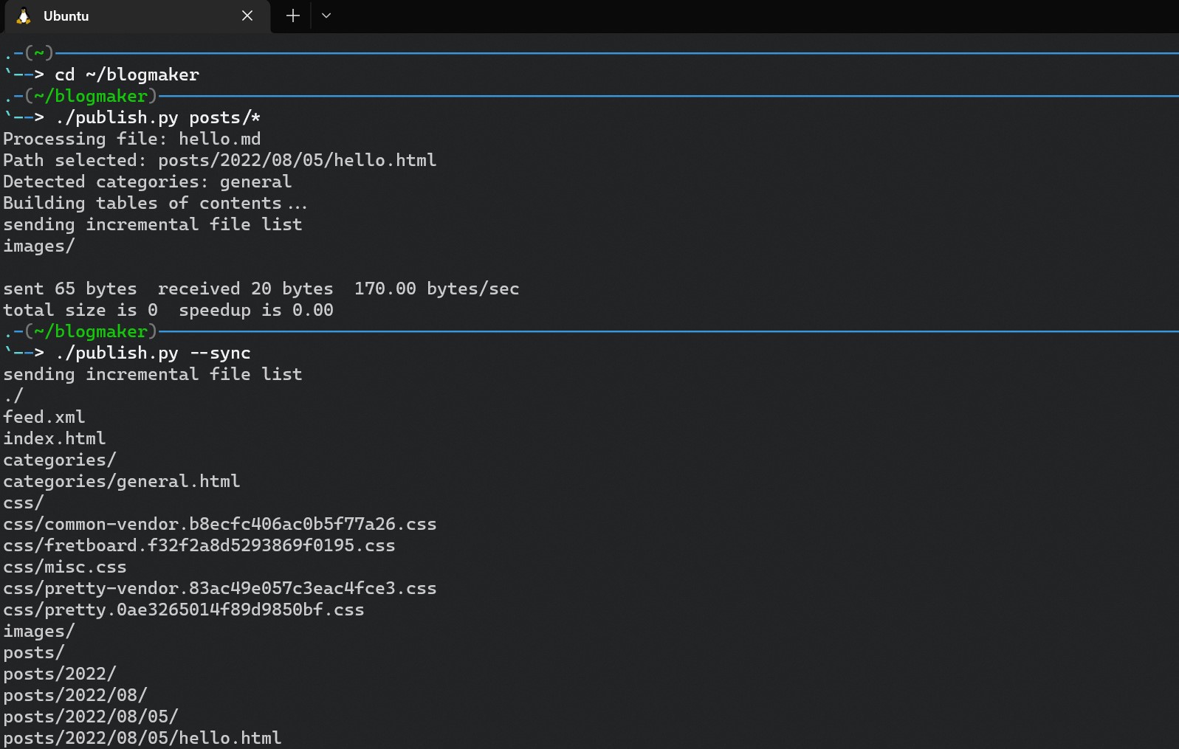Click 'Building tables of contents...' line
The width and height of the screenshot is (1179, 749).
click(155, 203)
